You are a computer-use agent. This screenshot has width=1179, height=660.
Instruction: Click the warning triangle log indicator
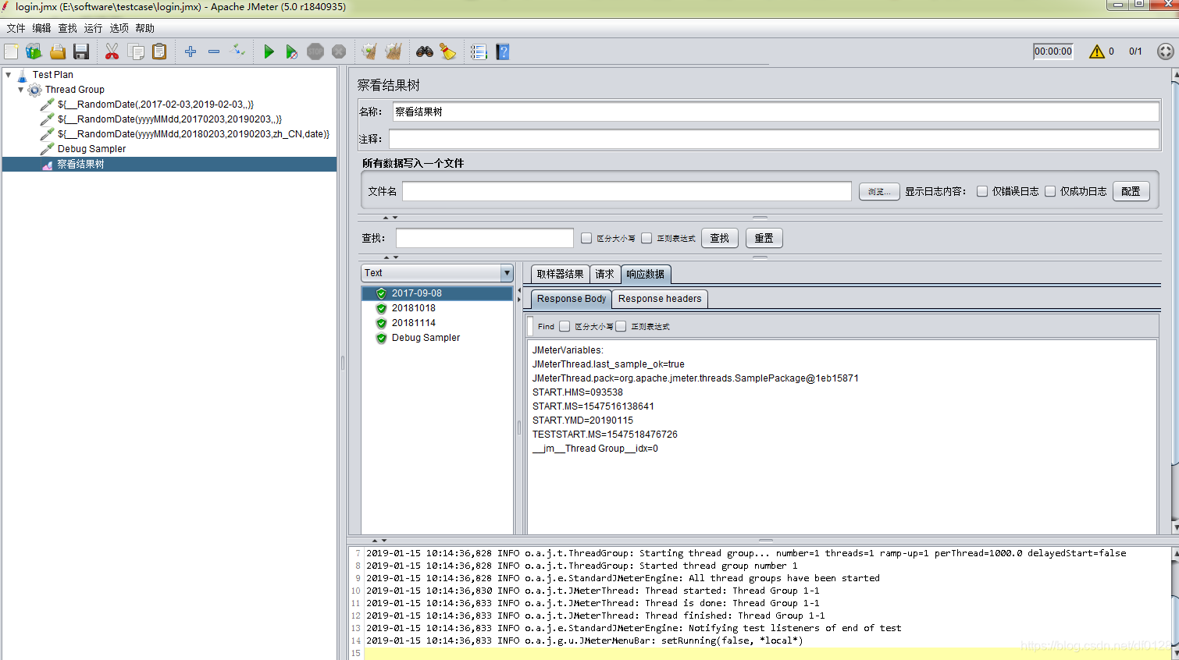tap(1097, 51)
